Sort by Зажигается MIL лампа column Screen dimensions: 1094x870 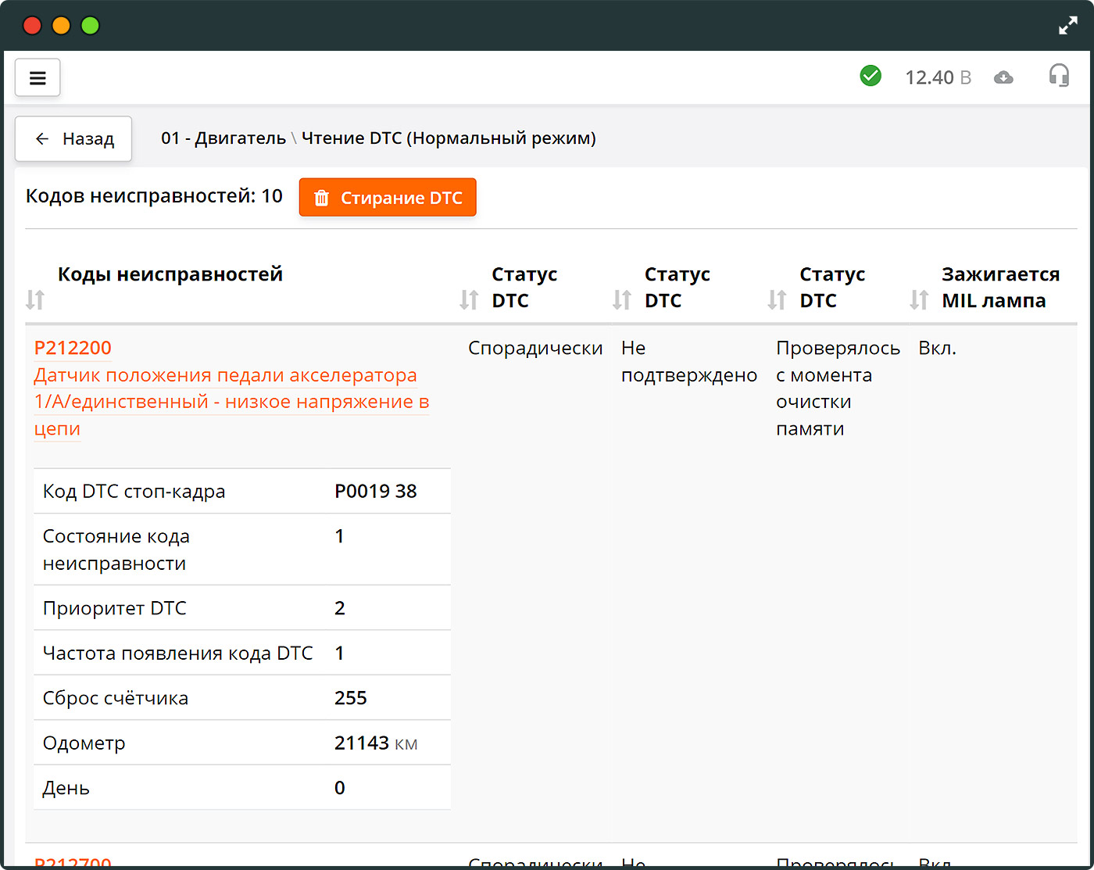click(x=919, y=299)
